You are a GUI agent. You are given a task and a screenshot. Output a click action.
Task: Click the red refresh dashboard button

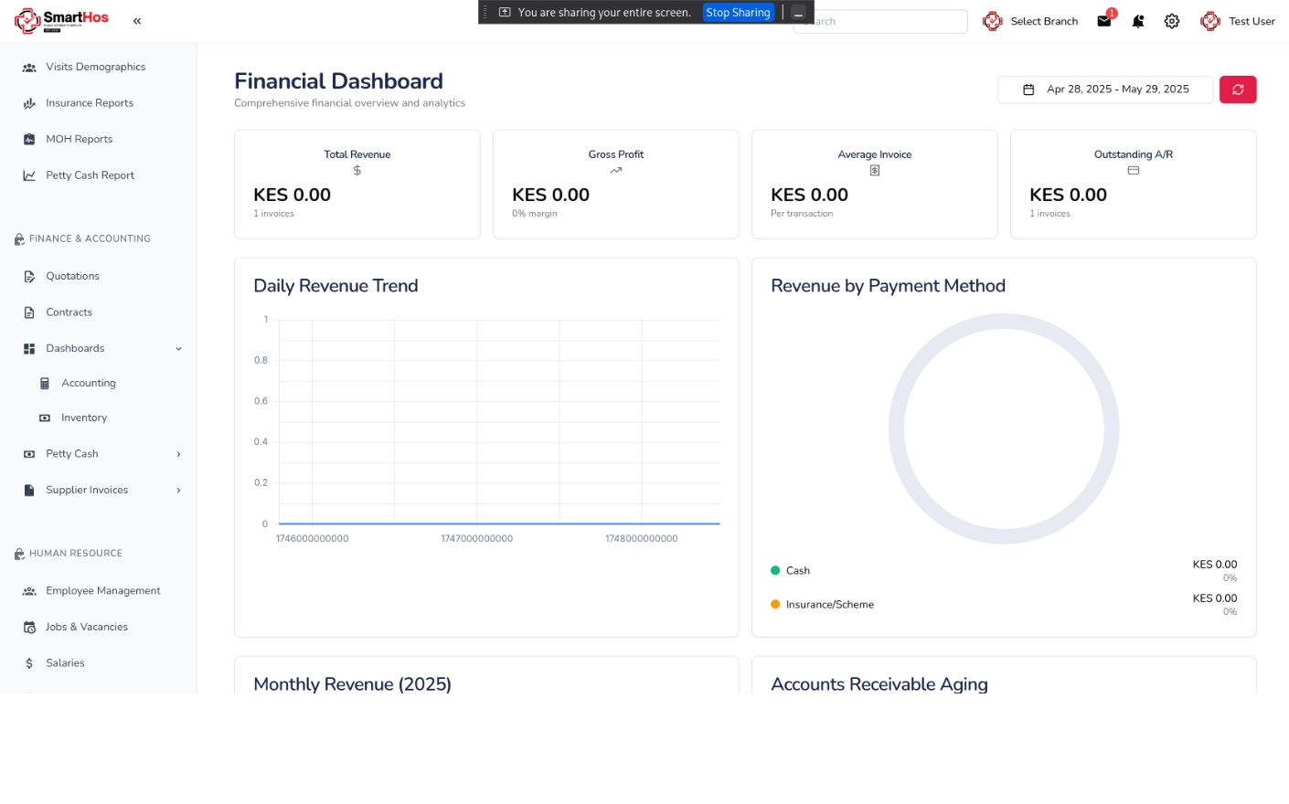click(x=1237, y=90)
